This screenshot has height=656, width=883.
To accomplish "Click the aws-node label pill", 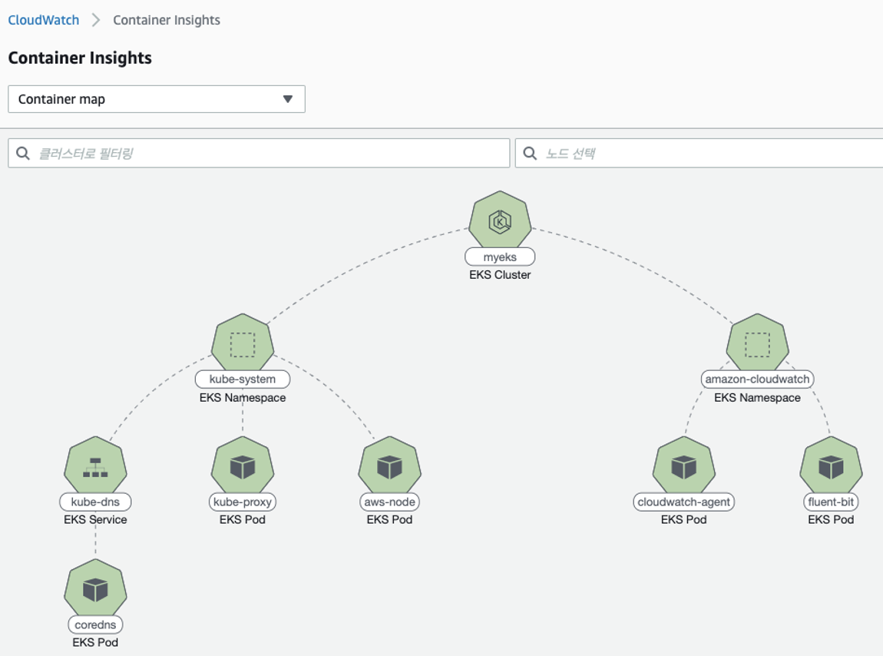I will tap(390, 502).
